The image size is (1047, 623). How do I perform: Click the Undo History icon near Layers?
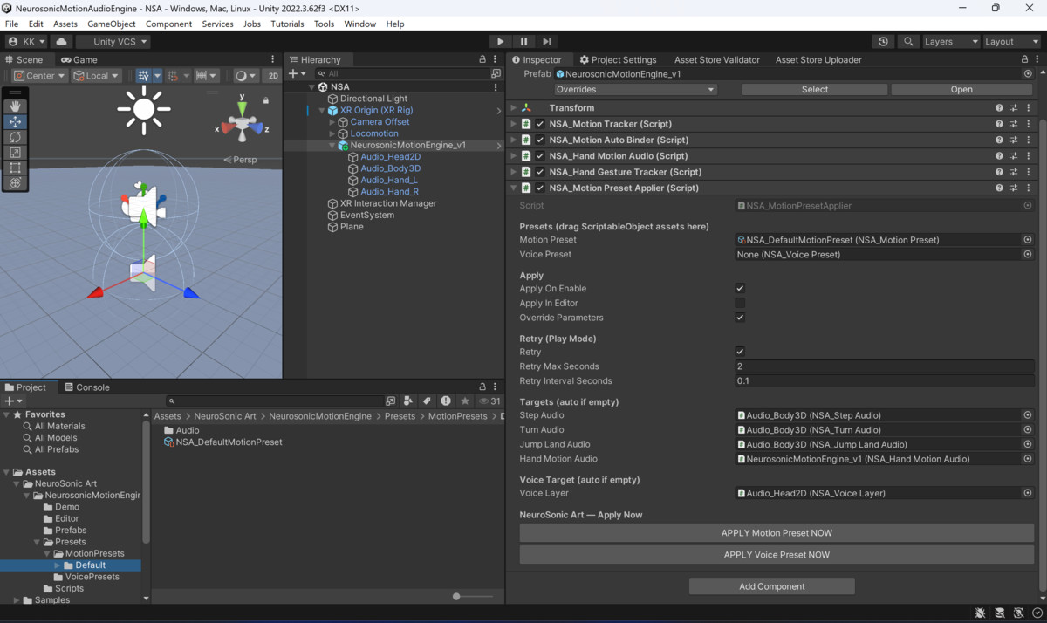(x=881, y=41)
